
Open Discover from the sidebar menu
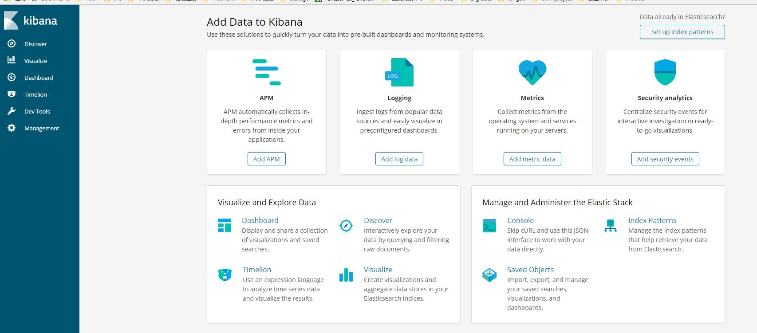point(35,44)
